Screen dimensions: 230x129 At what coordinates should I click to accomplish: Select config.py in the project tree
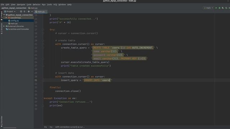[14, 21]
